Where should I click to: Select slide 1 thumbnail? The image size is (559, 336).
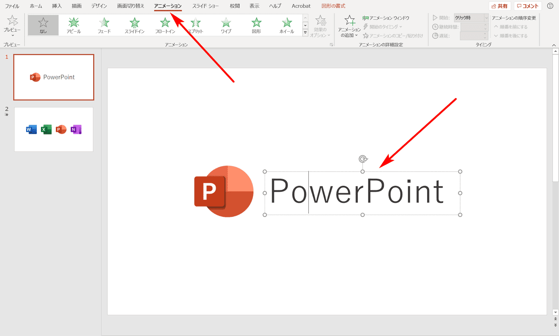pyautogui.click(x=54, y=77)
